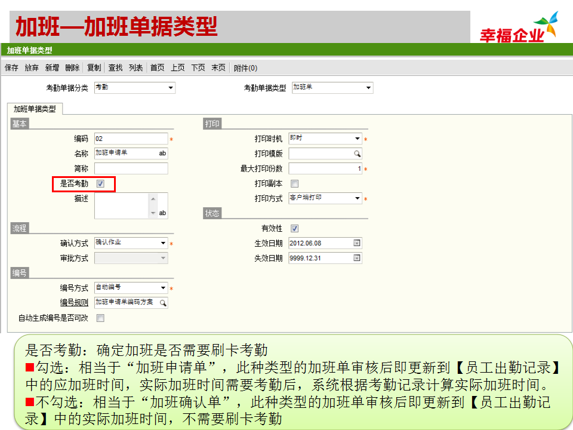The height and width of the screenshot is (430, 573).
Task: Click the 编码 input field
Action: [x=130, y=139]
